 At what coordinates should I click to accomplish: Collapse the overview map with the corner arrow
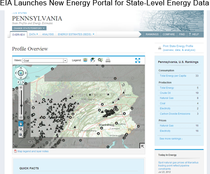click(142, 146)
